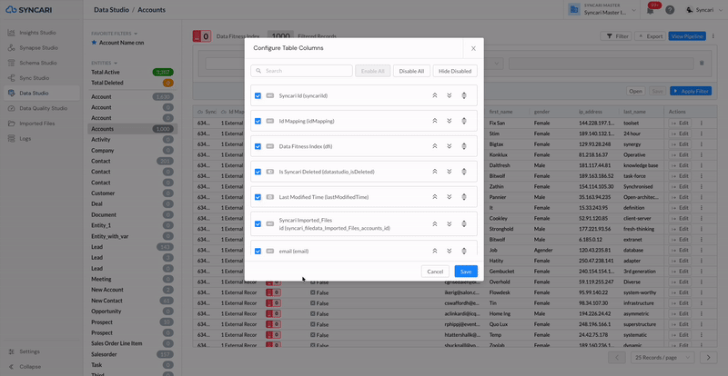Move Syncari Imported_Files id column to top
The image size is (728, 376).
coord(435,224)
